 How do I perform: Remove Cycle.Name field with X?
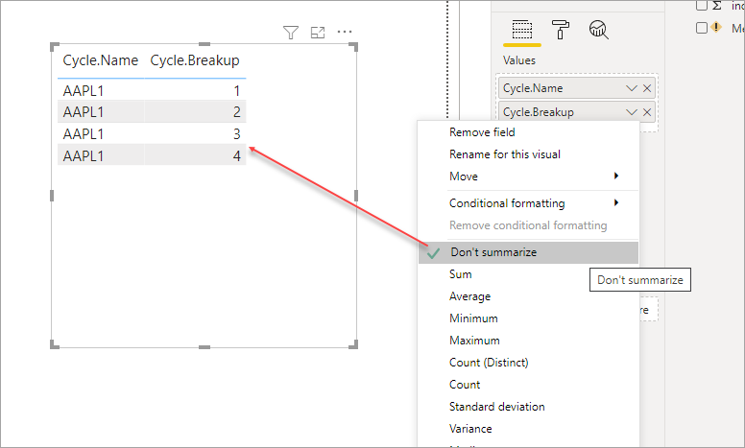click(647, 88)
